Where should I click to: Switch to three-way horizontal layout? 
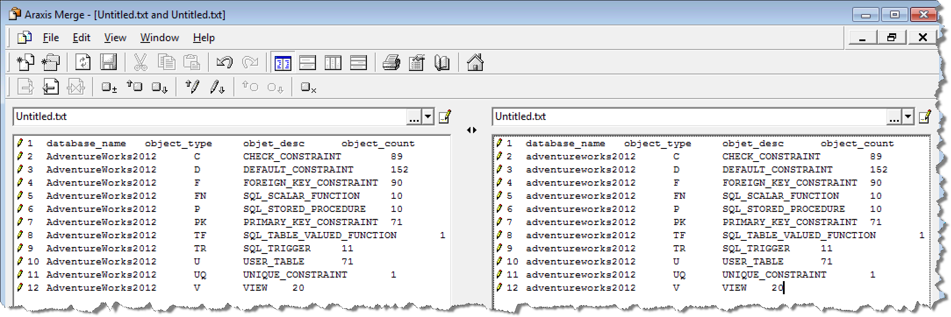tap(359, 63)
